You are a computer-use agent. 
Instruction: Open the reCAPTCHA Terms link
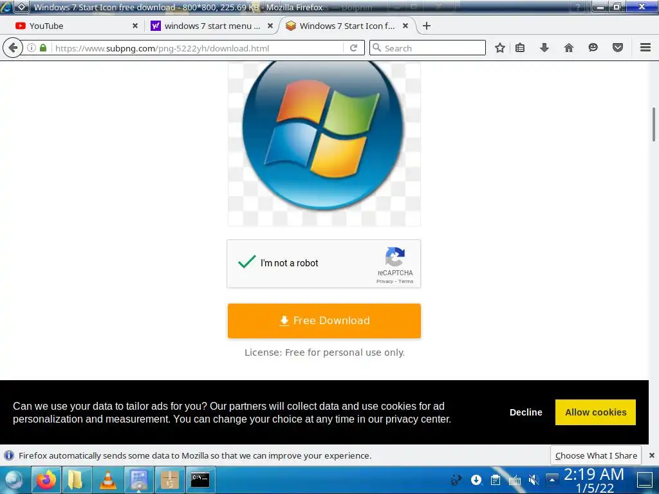405,282
